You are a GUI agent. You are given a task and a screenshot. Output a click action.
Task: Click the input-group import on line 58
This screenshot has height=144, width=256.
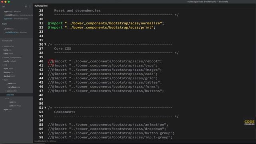[110, 137]
